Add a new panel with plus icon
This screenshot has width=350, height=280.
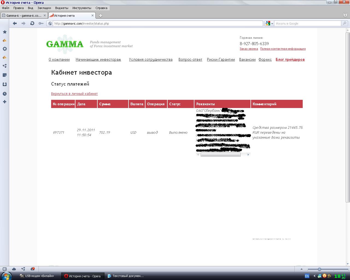coord(5,102)
